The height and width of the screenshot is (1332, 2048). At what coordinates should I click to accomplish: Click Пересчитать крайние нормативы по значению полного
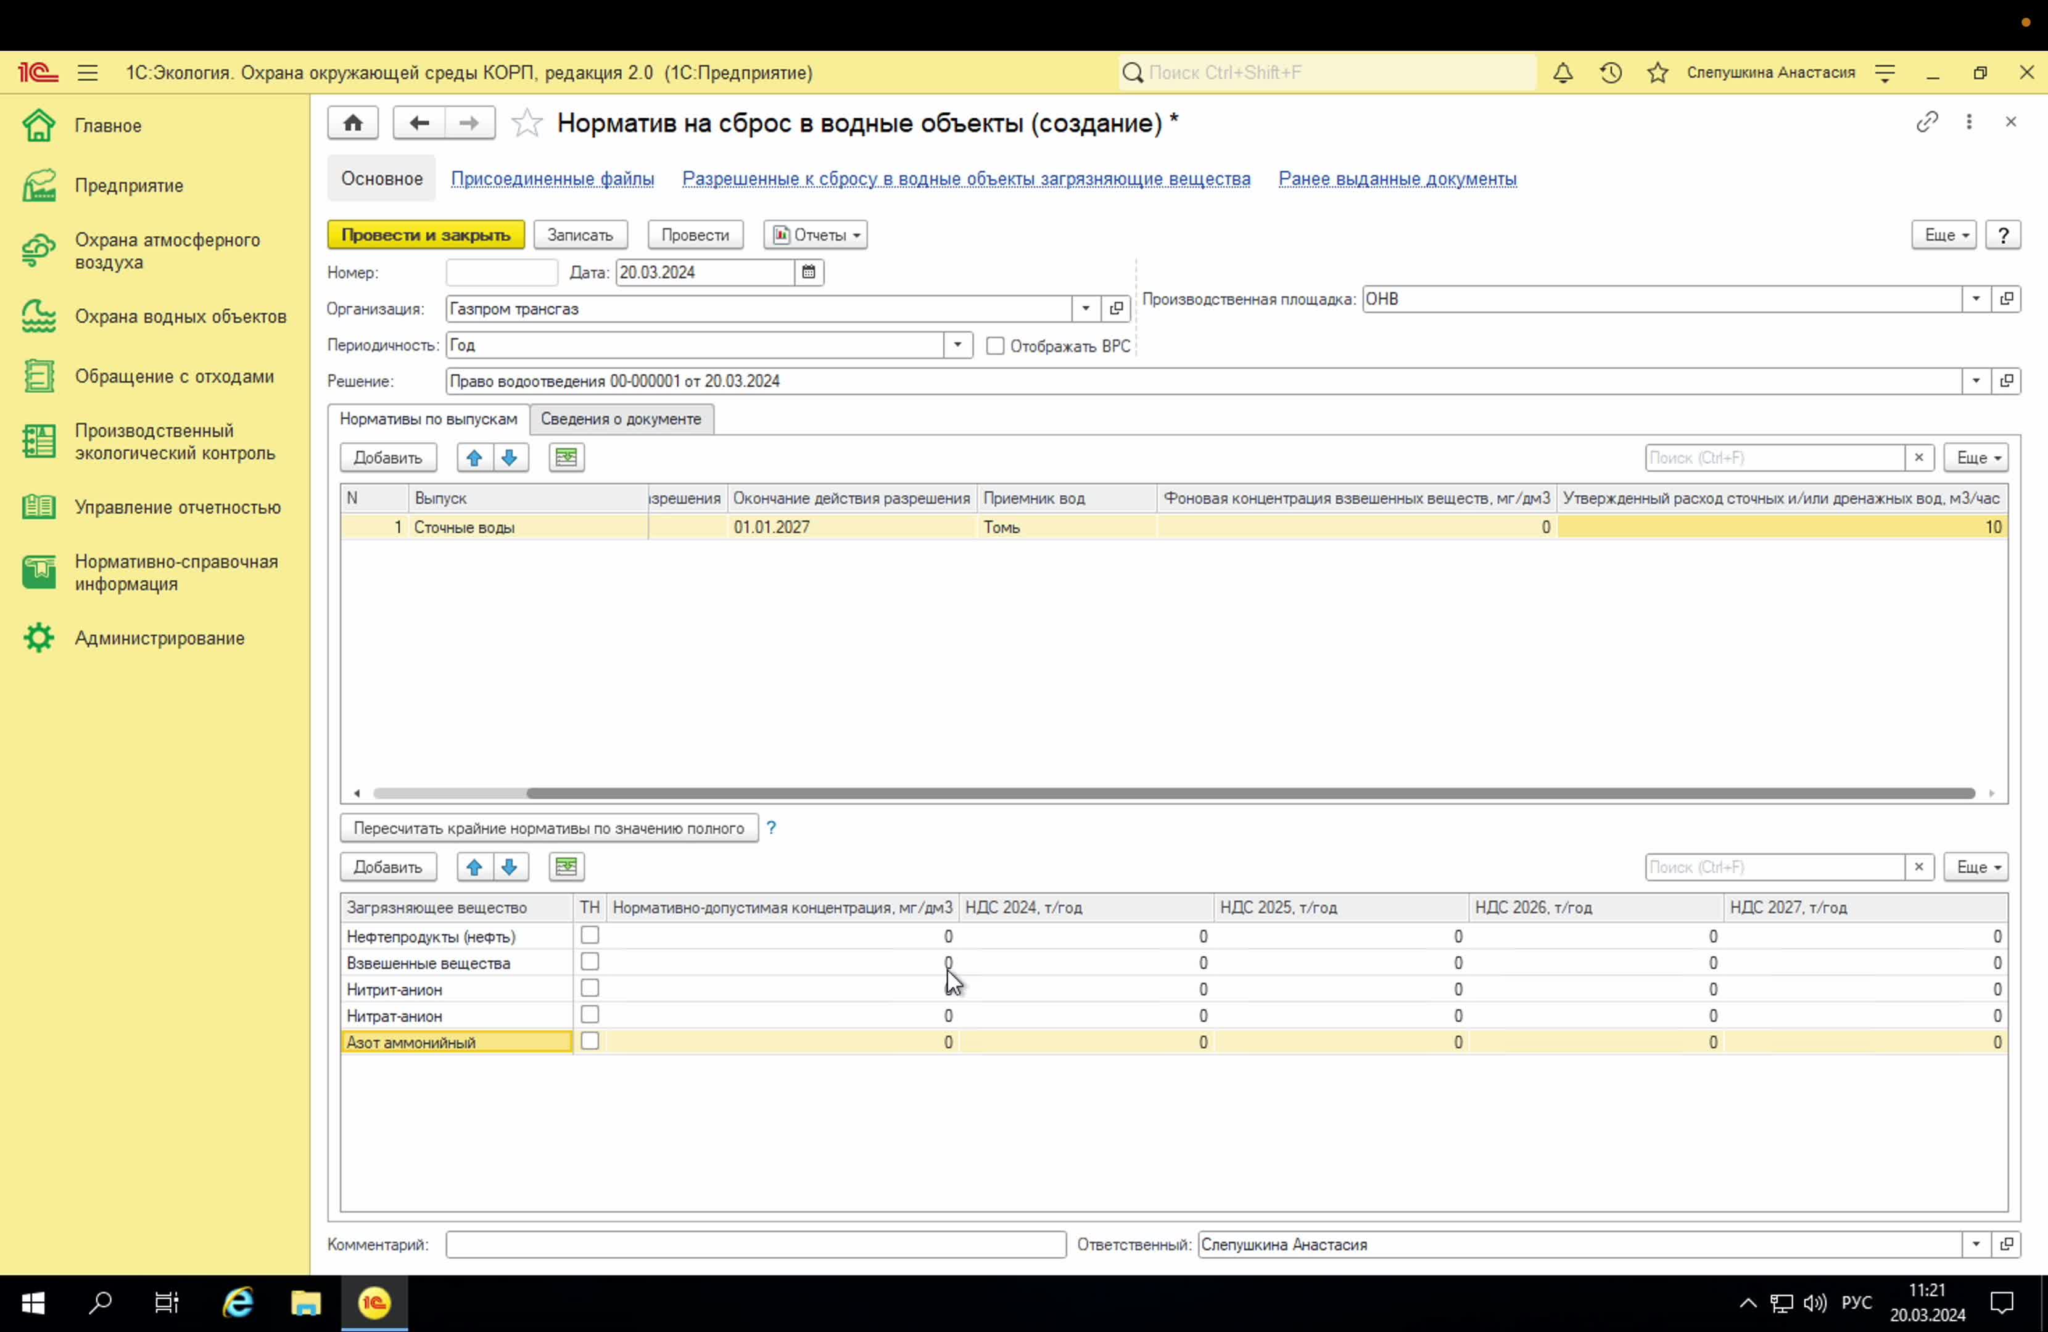(x=549, y=829)
